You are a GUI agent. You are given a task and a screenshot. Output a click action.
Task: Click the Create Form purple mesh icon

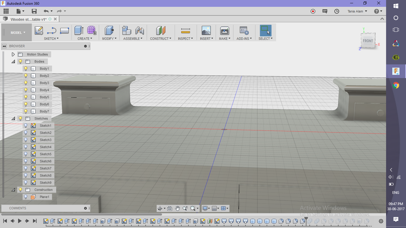[92, 31]
